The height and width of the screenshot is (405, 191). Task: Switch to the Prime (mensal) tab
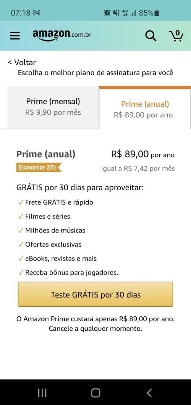click(53, 107)
